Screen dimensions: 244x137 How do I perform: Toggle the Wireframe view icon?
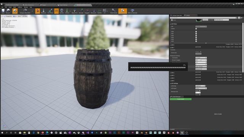point(43,11)
